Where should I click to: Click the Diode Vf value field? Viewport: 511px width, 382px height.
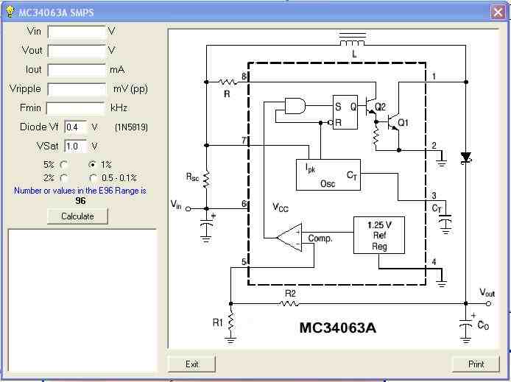(x=76, y=127)
